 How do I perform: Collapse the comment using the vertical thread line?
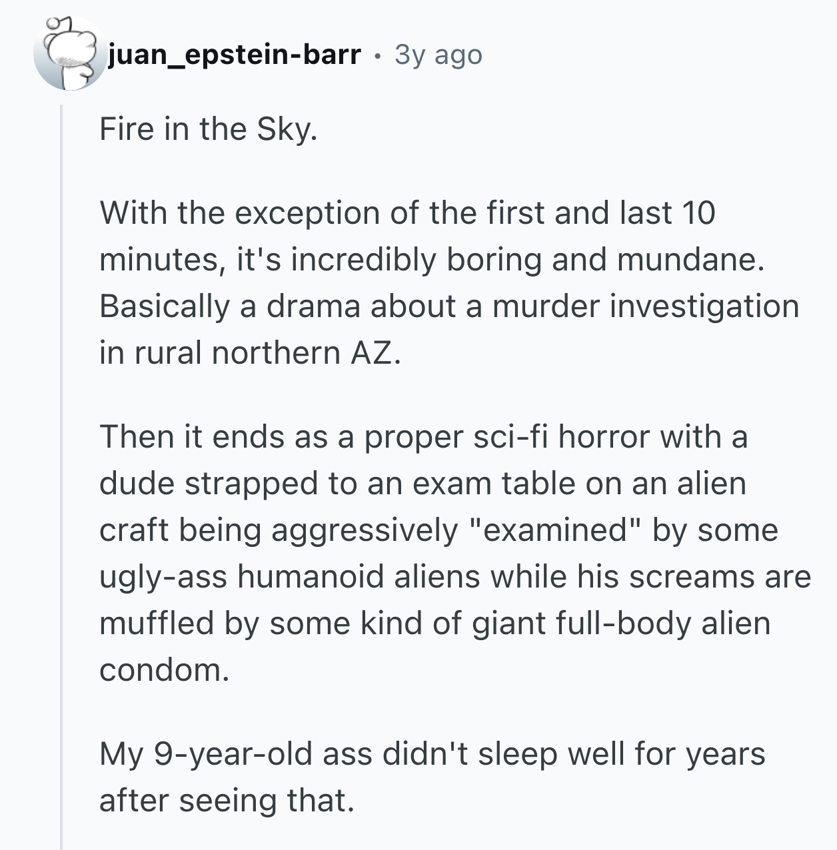[61, 477]
